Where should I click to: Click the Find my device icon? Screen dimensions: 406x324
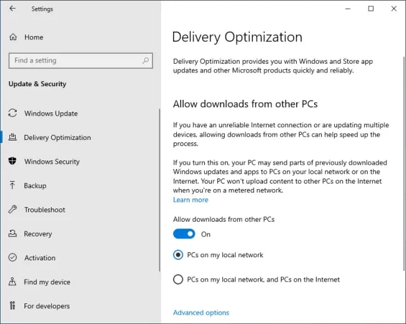(x=12, y=282)
